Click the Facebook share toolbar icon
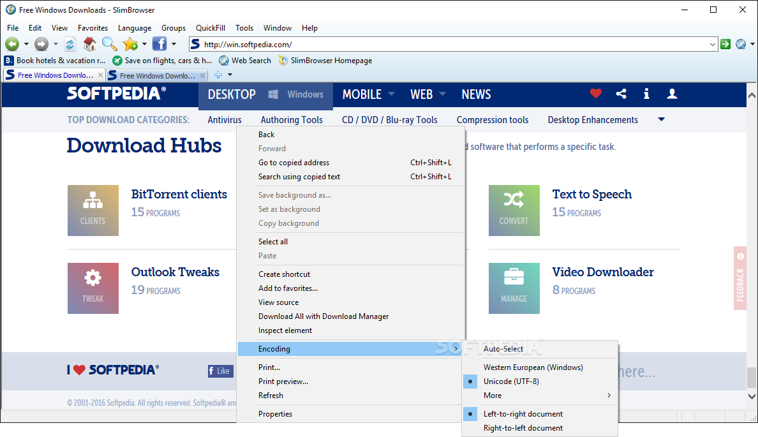 159,44
